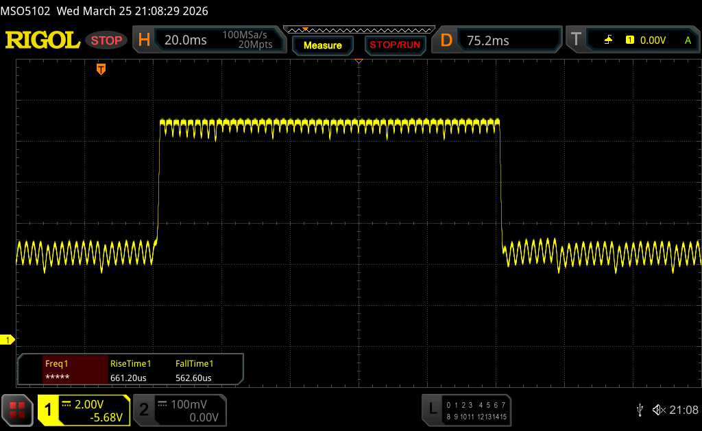Open the 20.0ms timebase scale setting

coord(186,40)
